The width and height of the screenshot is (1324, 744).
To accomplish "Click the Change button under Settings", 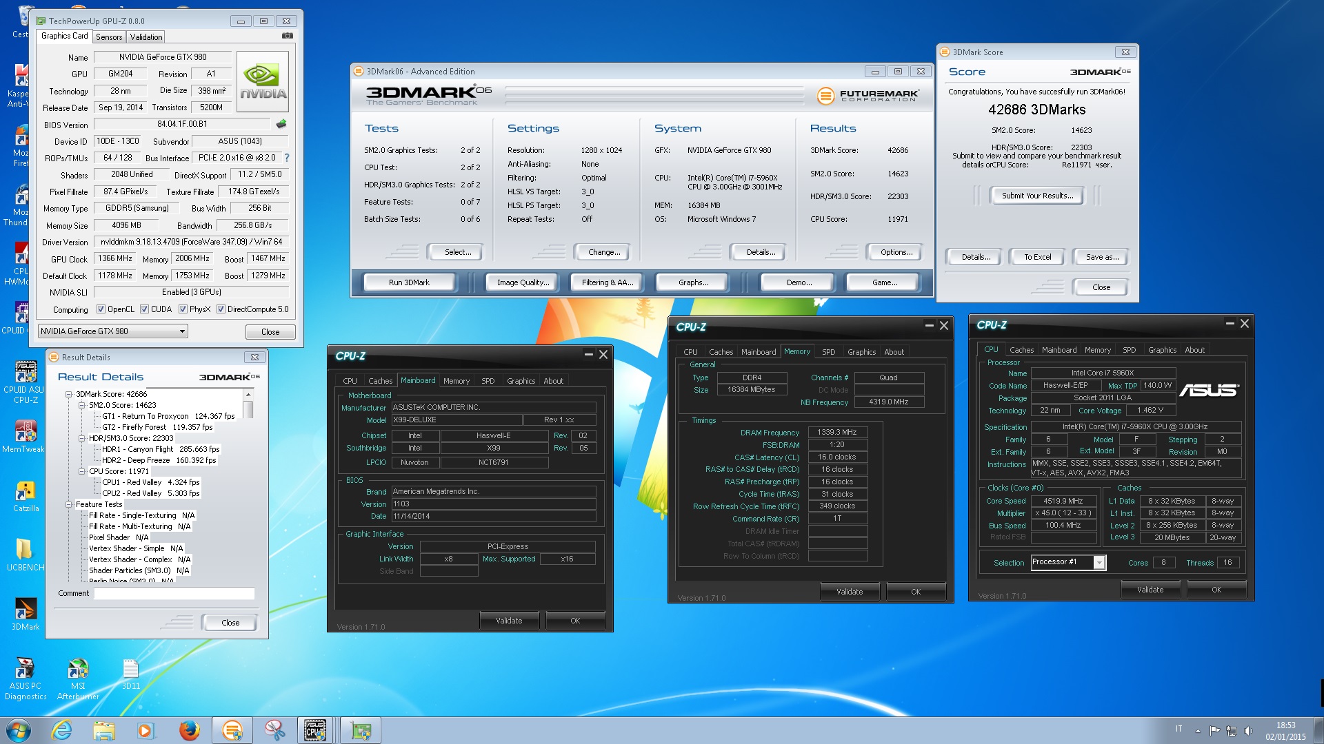I will pos(604,252).
